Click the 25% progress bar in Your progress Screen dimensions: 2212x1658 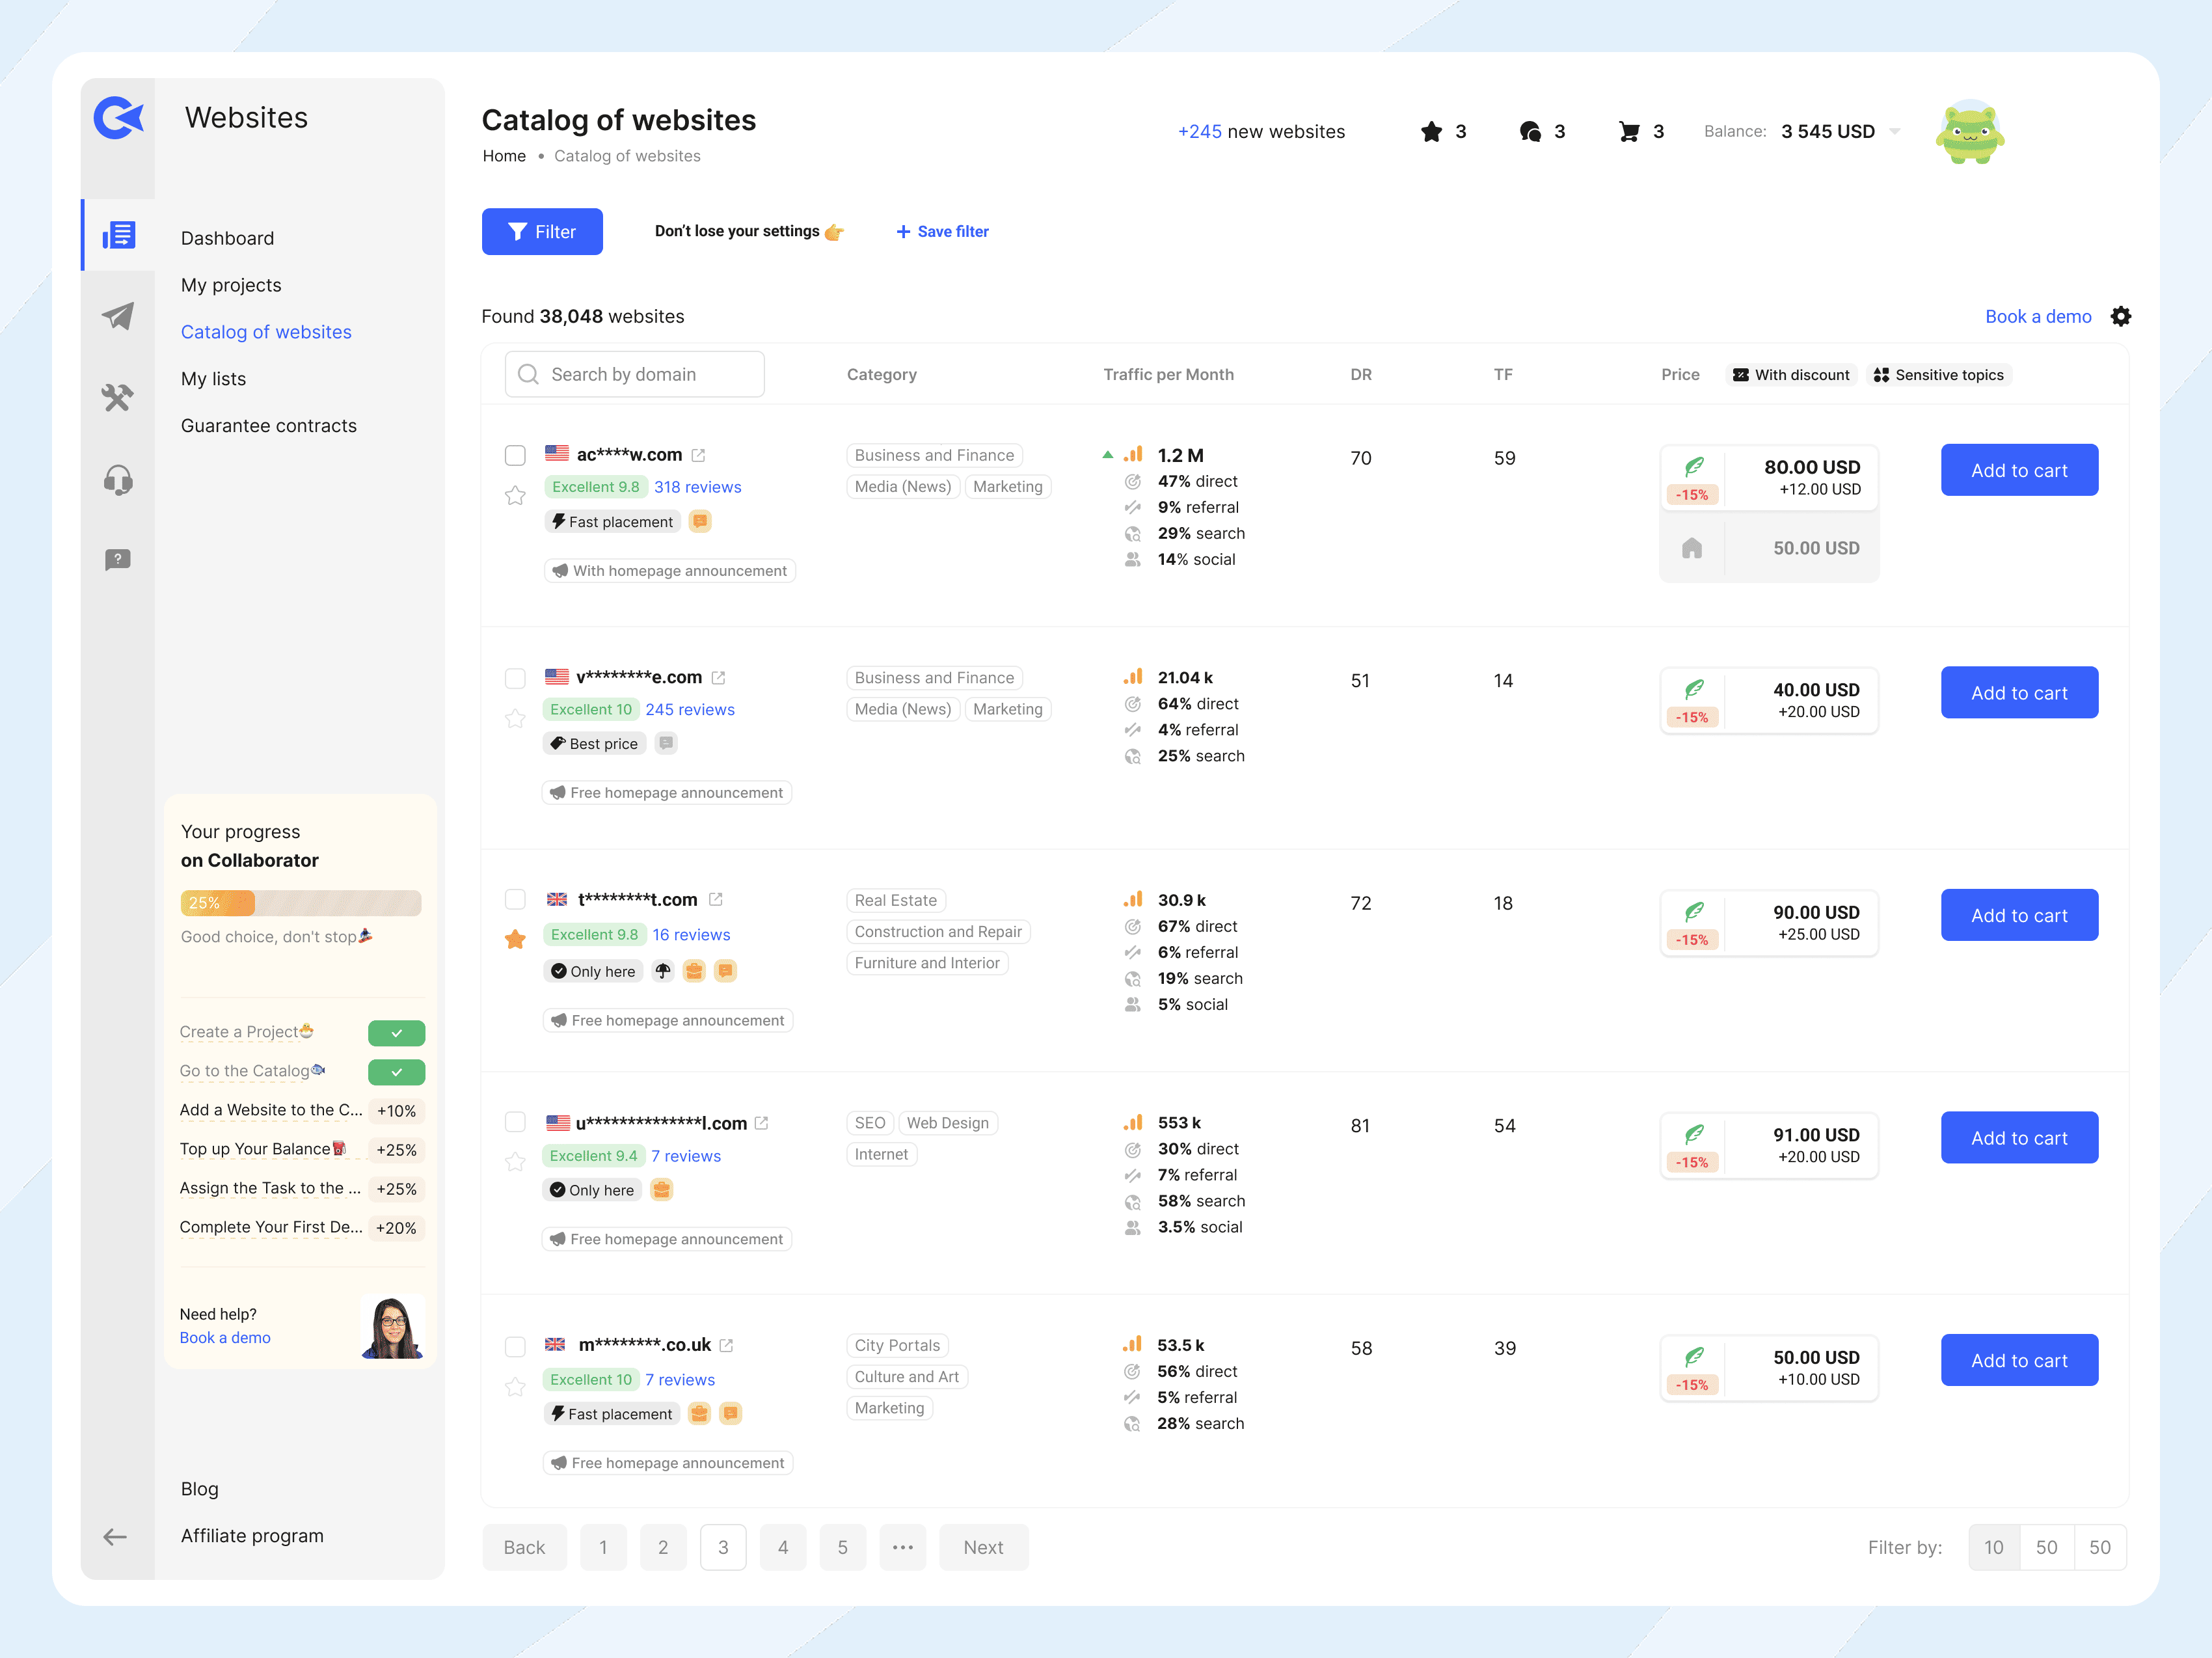pos(300,903)
